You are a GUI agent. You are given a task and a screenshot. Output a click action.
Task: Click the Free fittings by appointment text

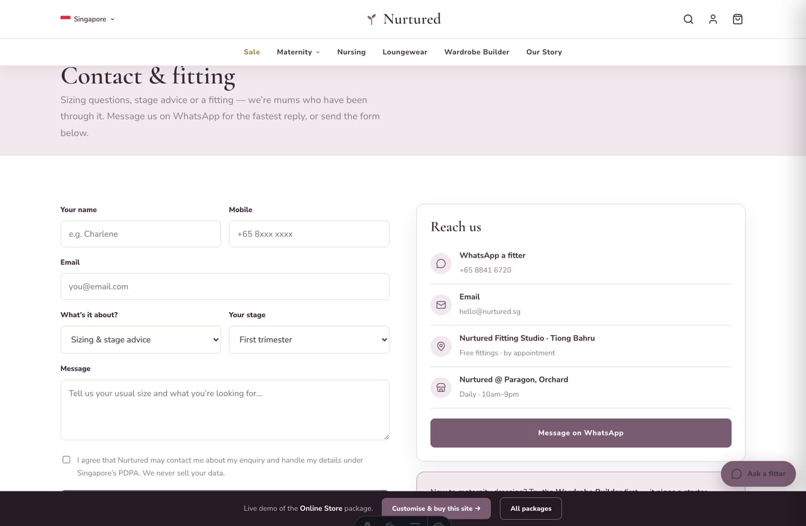pyautogui.click(x=508, y=353)
